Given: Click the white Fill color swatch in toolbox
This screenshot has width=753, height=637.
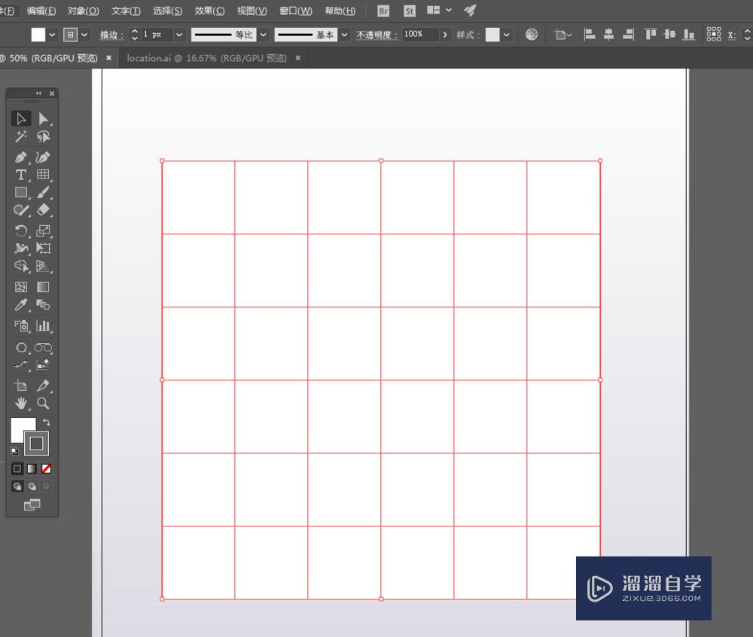Looking at the screenshot, I should (20, 428).
